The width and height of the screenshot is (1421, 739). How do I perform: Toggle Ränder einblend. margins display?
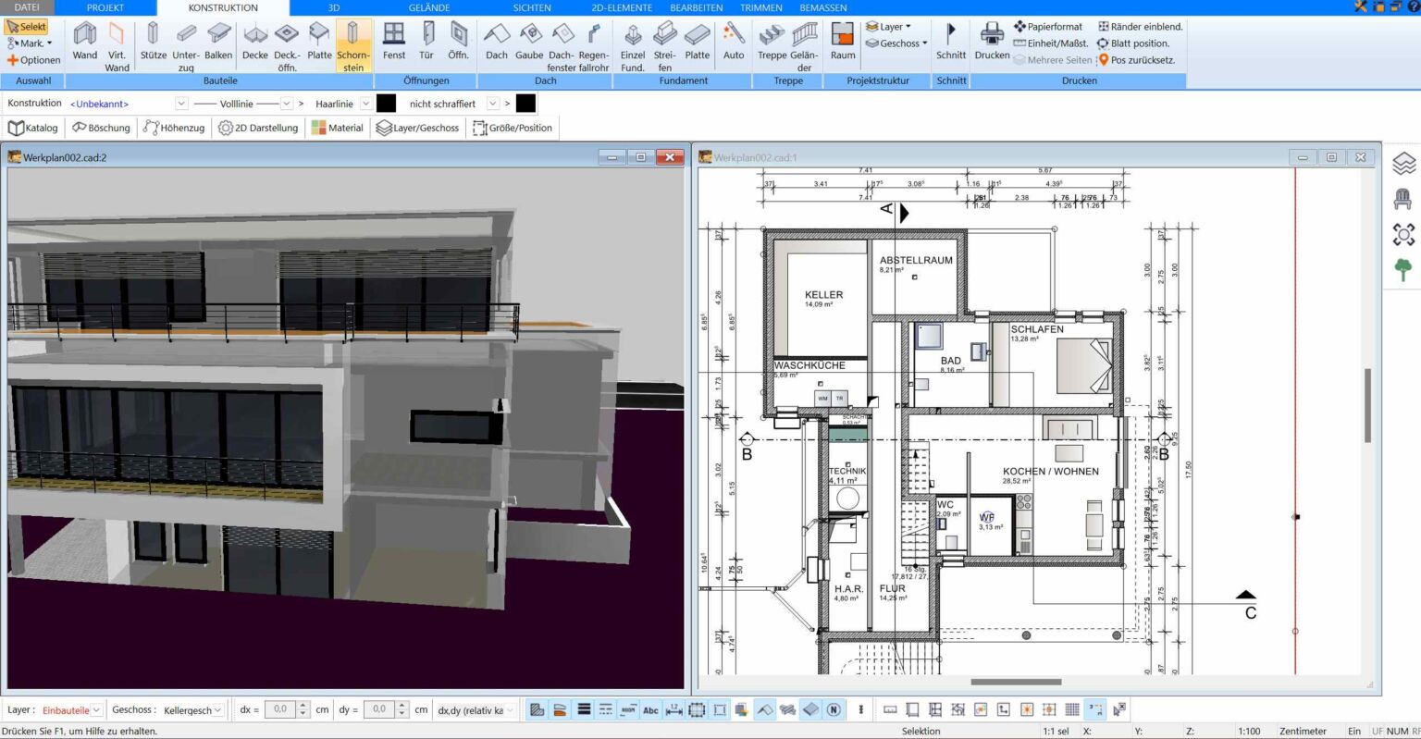(1140, 27)
